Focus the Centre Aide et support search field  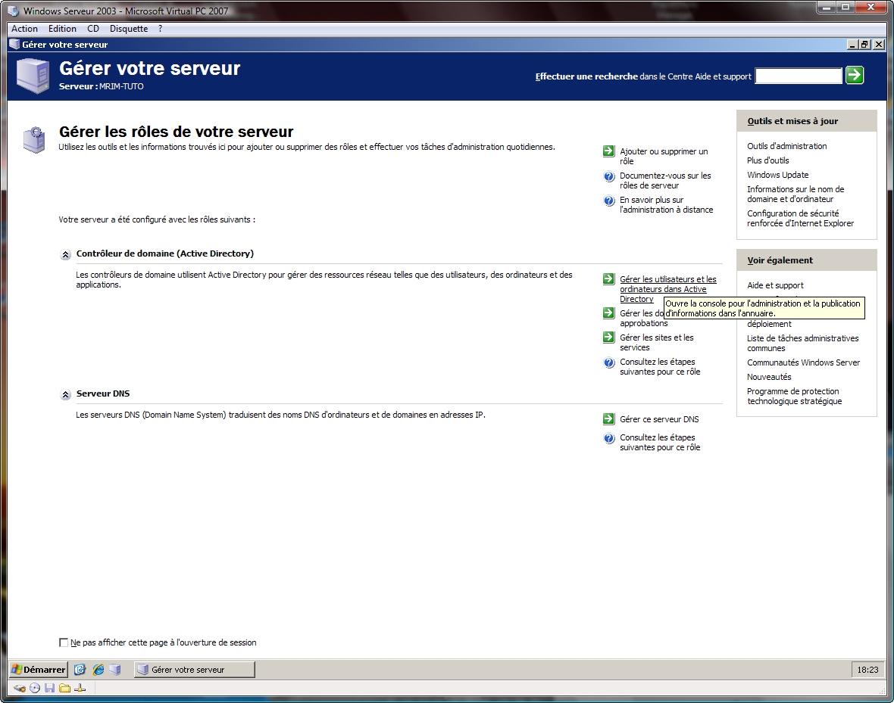coord(799,76)
